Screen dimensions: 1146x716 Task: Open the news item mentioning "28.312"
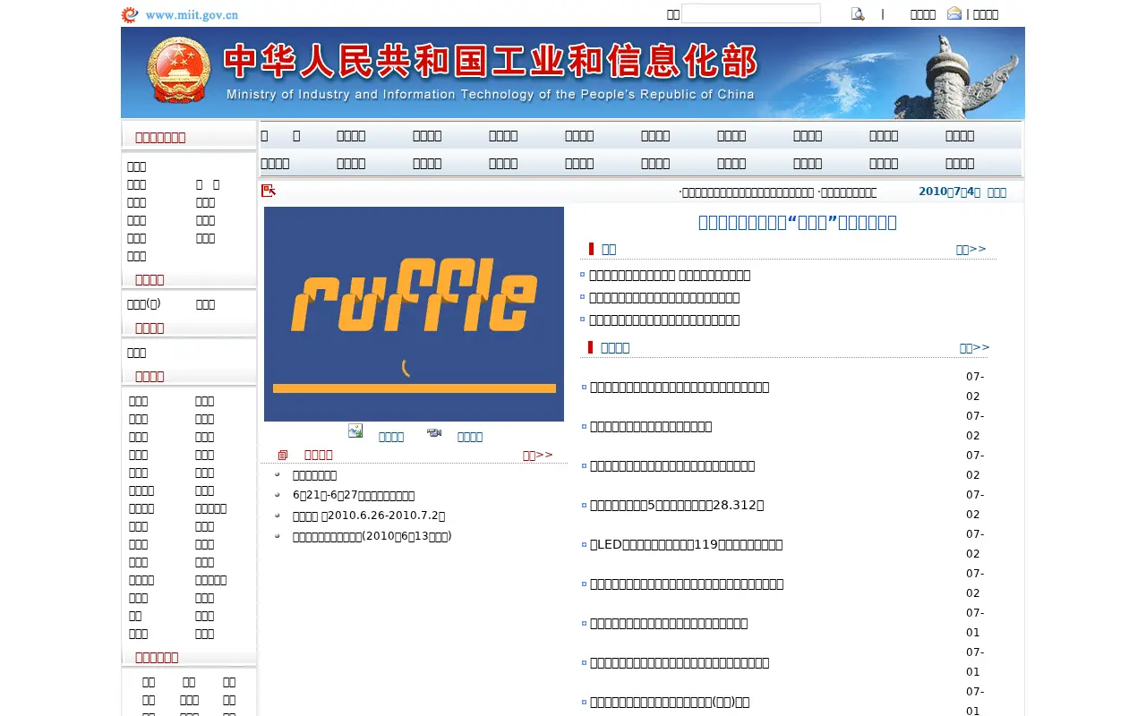[x=677, y=505]
